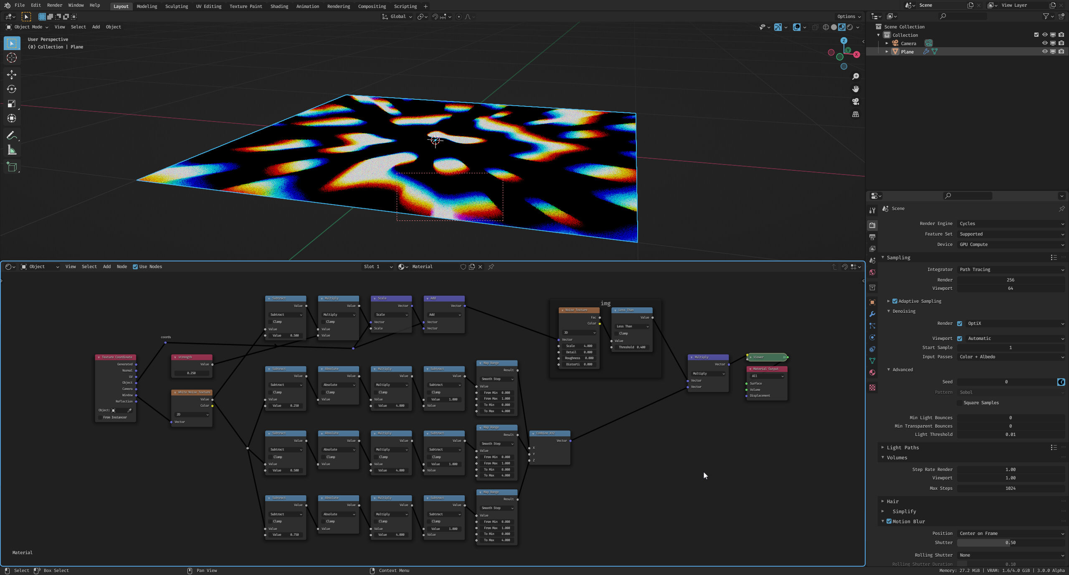
Task: Open Modifier properties wrench icon
Action: (x=872, y=314)
